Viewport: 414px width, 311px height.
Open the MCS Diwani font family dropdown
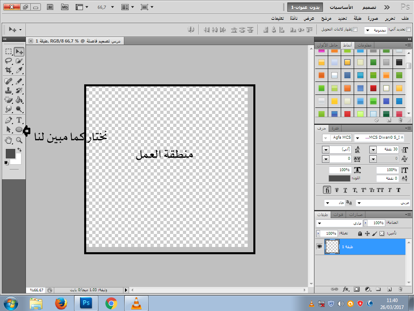click(357, 138)
